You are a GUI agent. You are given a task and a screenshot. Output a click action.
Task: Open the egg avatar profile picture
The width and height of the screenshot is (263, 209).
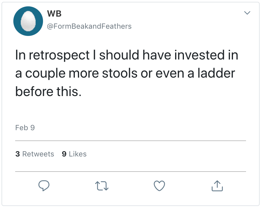pos(28,21)
